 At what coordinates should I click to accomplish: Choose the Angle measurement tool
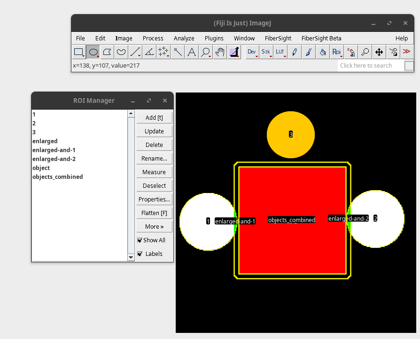[149, 52]
